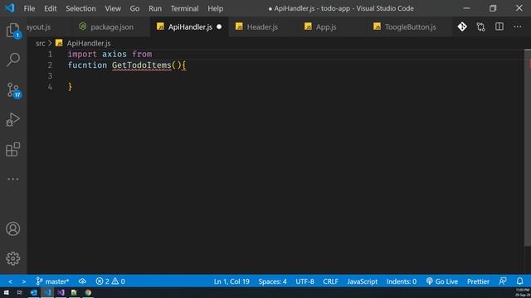Click Indents: 0 in status bar

(402, 281)
